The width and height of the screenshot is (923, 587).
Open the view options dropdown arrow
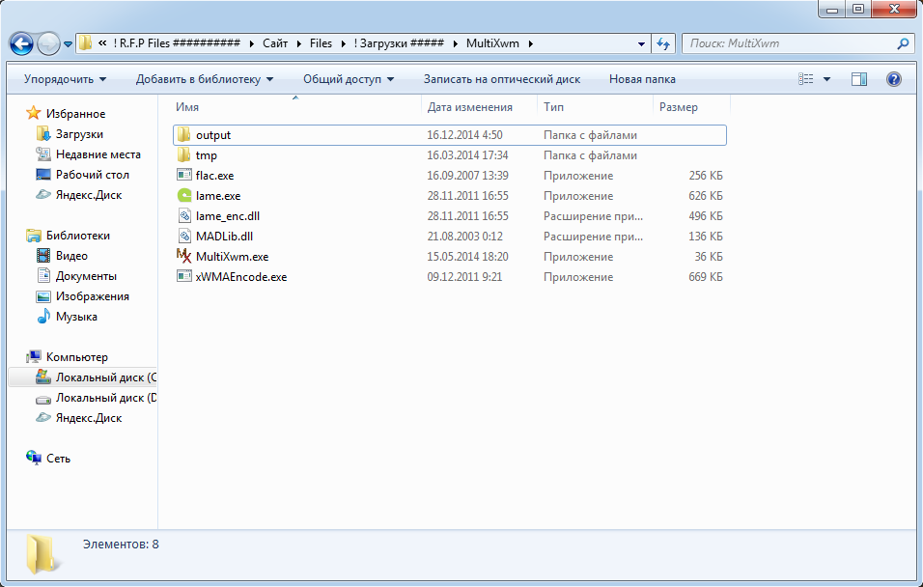pyautogui.click(x=826, y=79)
